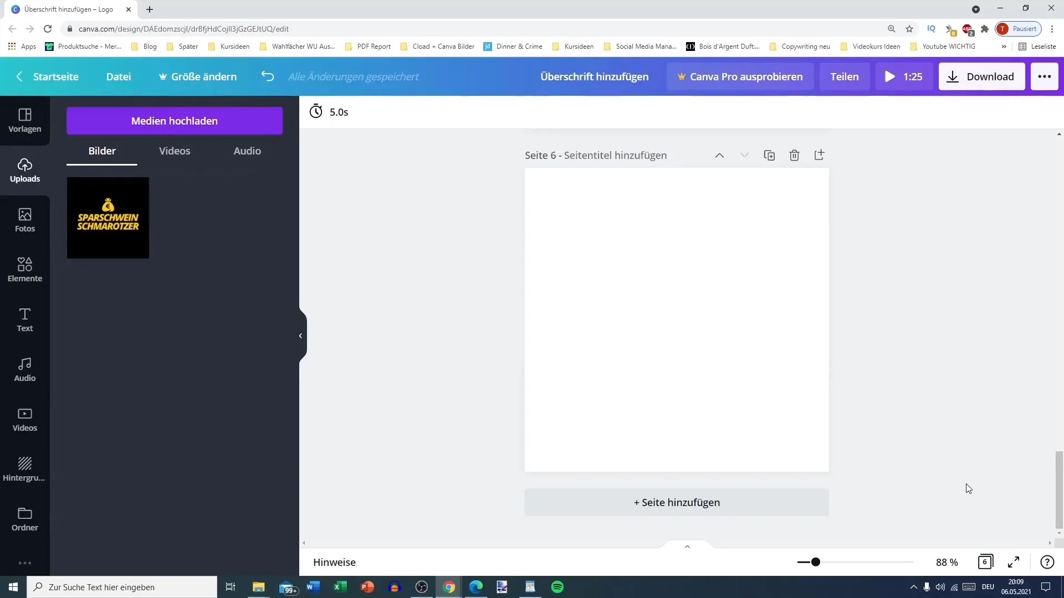The image size is (1064, 598).
Task: Open the Videos panel icon
Action: (25, 420)
